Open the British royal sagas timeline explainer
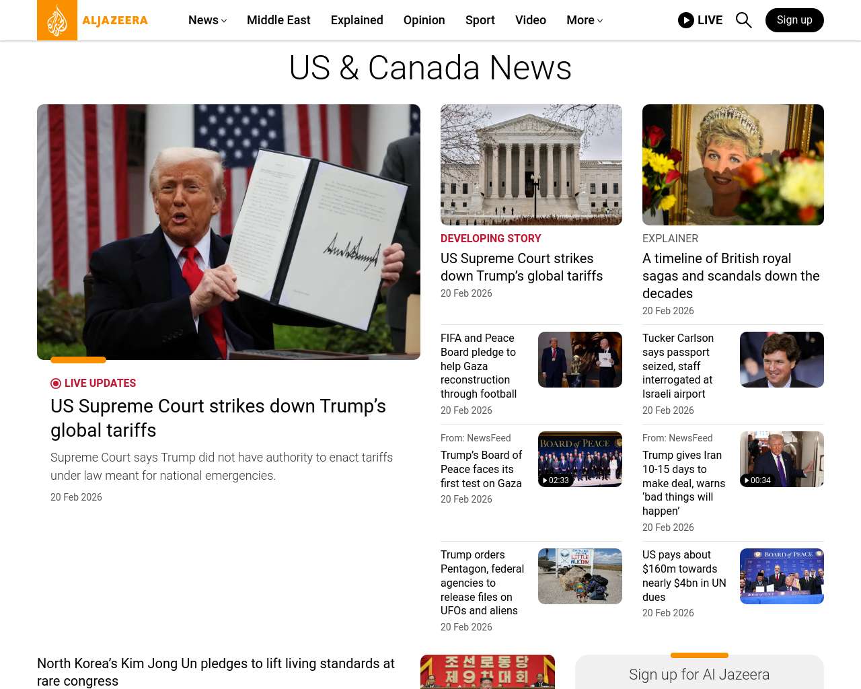The height and width of the screenshot is (689, 861). 731,276
